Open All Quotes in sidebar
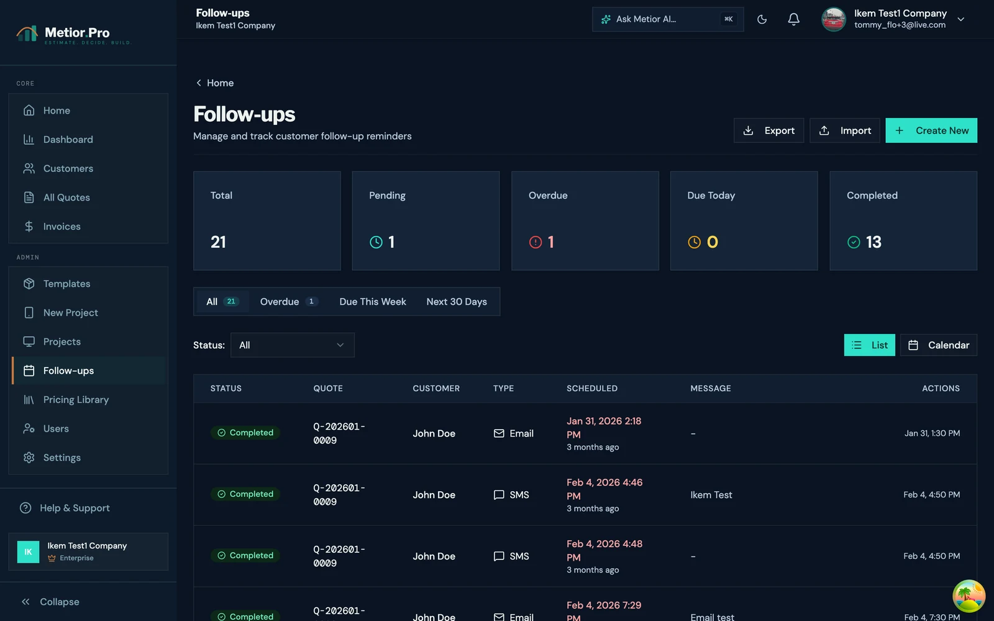Image resolution: width=994 pixels, height=621 pixels. [88, 197]
